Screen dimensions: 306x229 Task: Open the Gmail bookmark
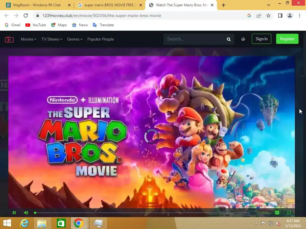coord(13,25)
